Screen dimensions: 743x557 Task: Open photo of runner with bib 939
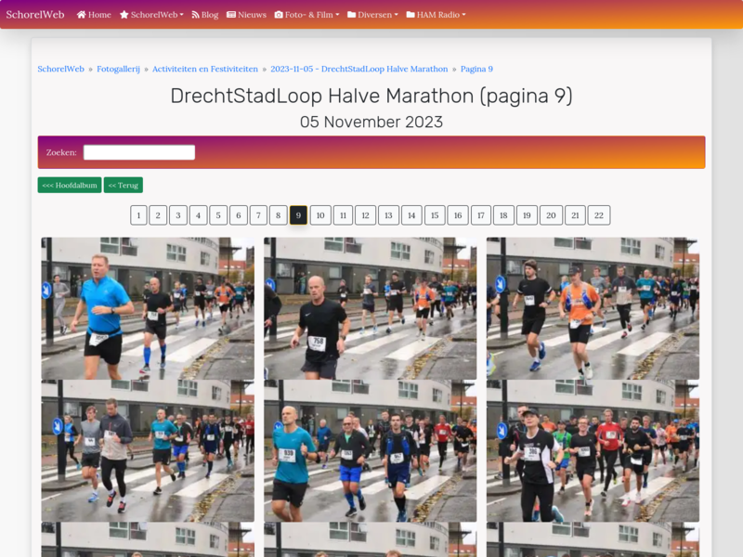(370, 451)
